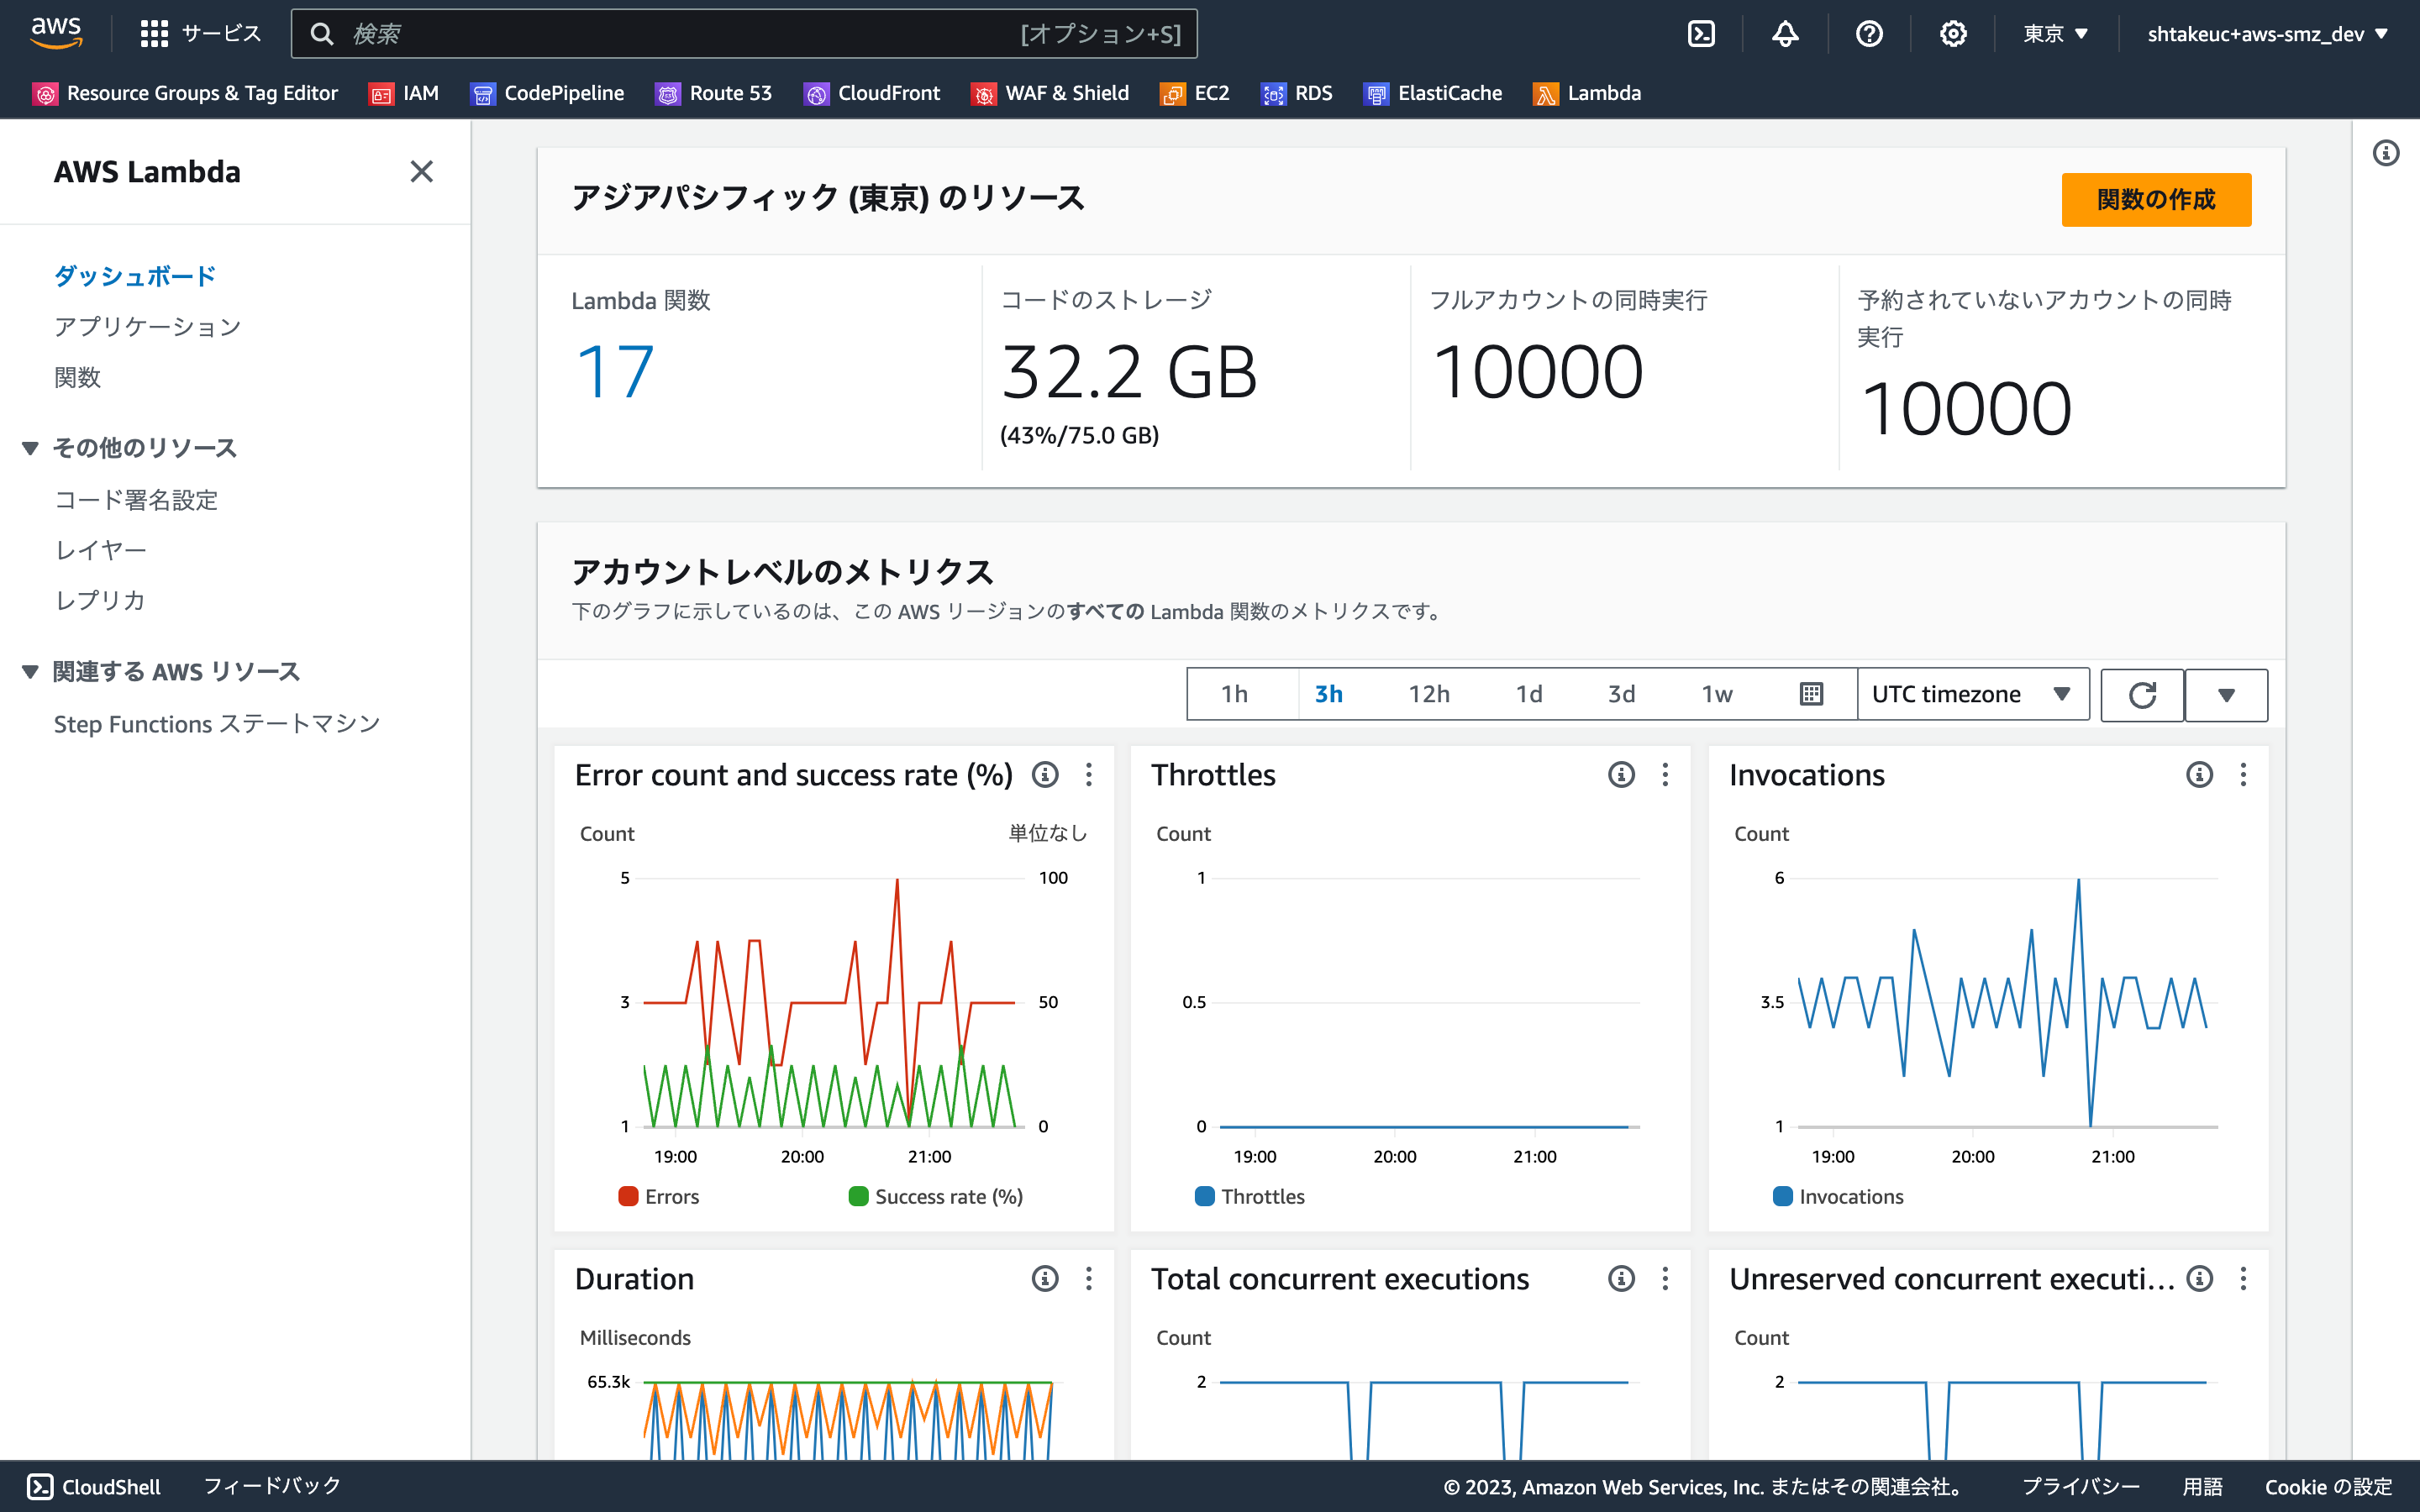Open the IAM shortcut
2420x1512 pixels.
(x=404, y=93)
